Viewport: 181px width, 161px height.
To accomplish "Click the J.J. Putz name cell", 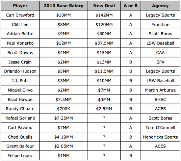I will coord(20,81).
